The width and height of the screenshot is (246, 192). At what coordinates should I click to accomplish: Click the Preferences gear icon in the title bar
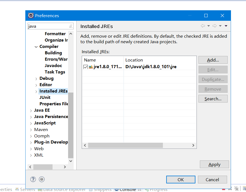pos(31,15)
